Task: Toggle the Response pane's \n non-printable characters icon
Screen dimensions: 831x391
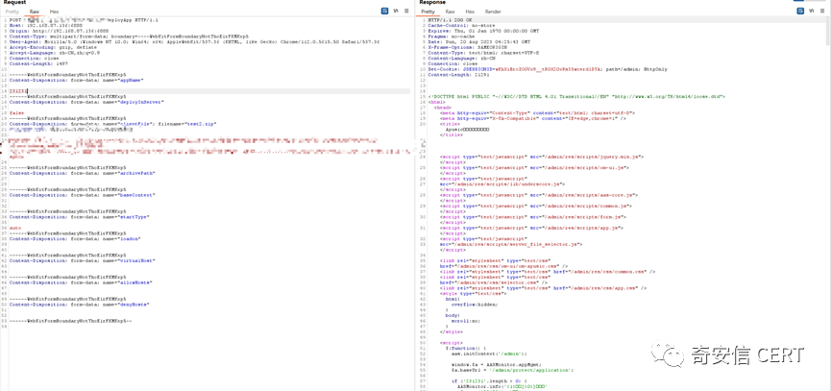Action: point(810,12)
